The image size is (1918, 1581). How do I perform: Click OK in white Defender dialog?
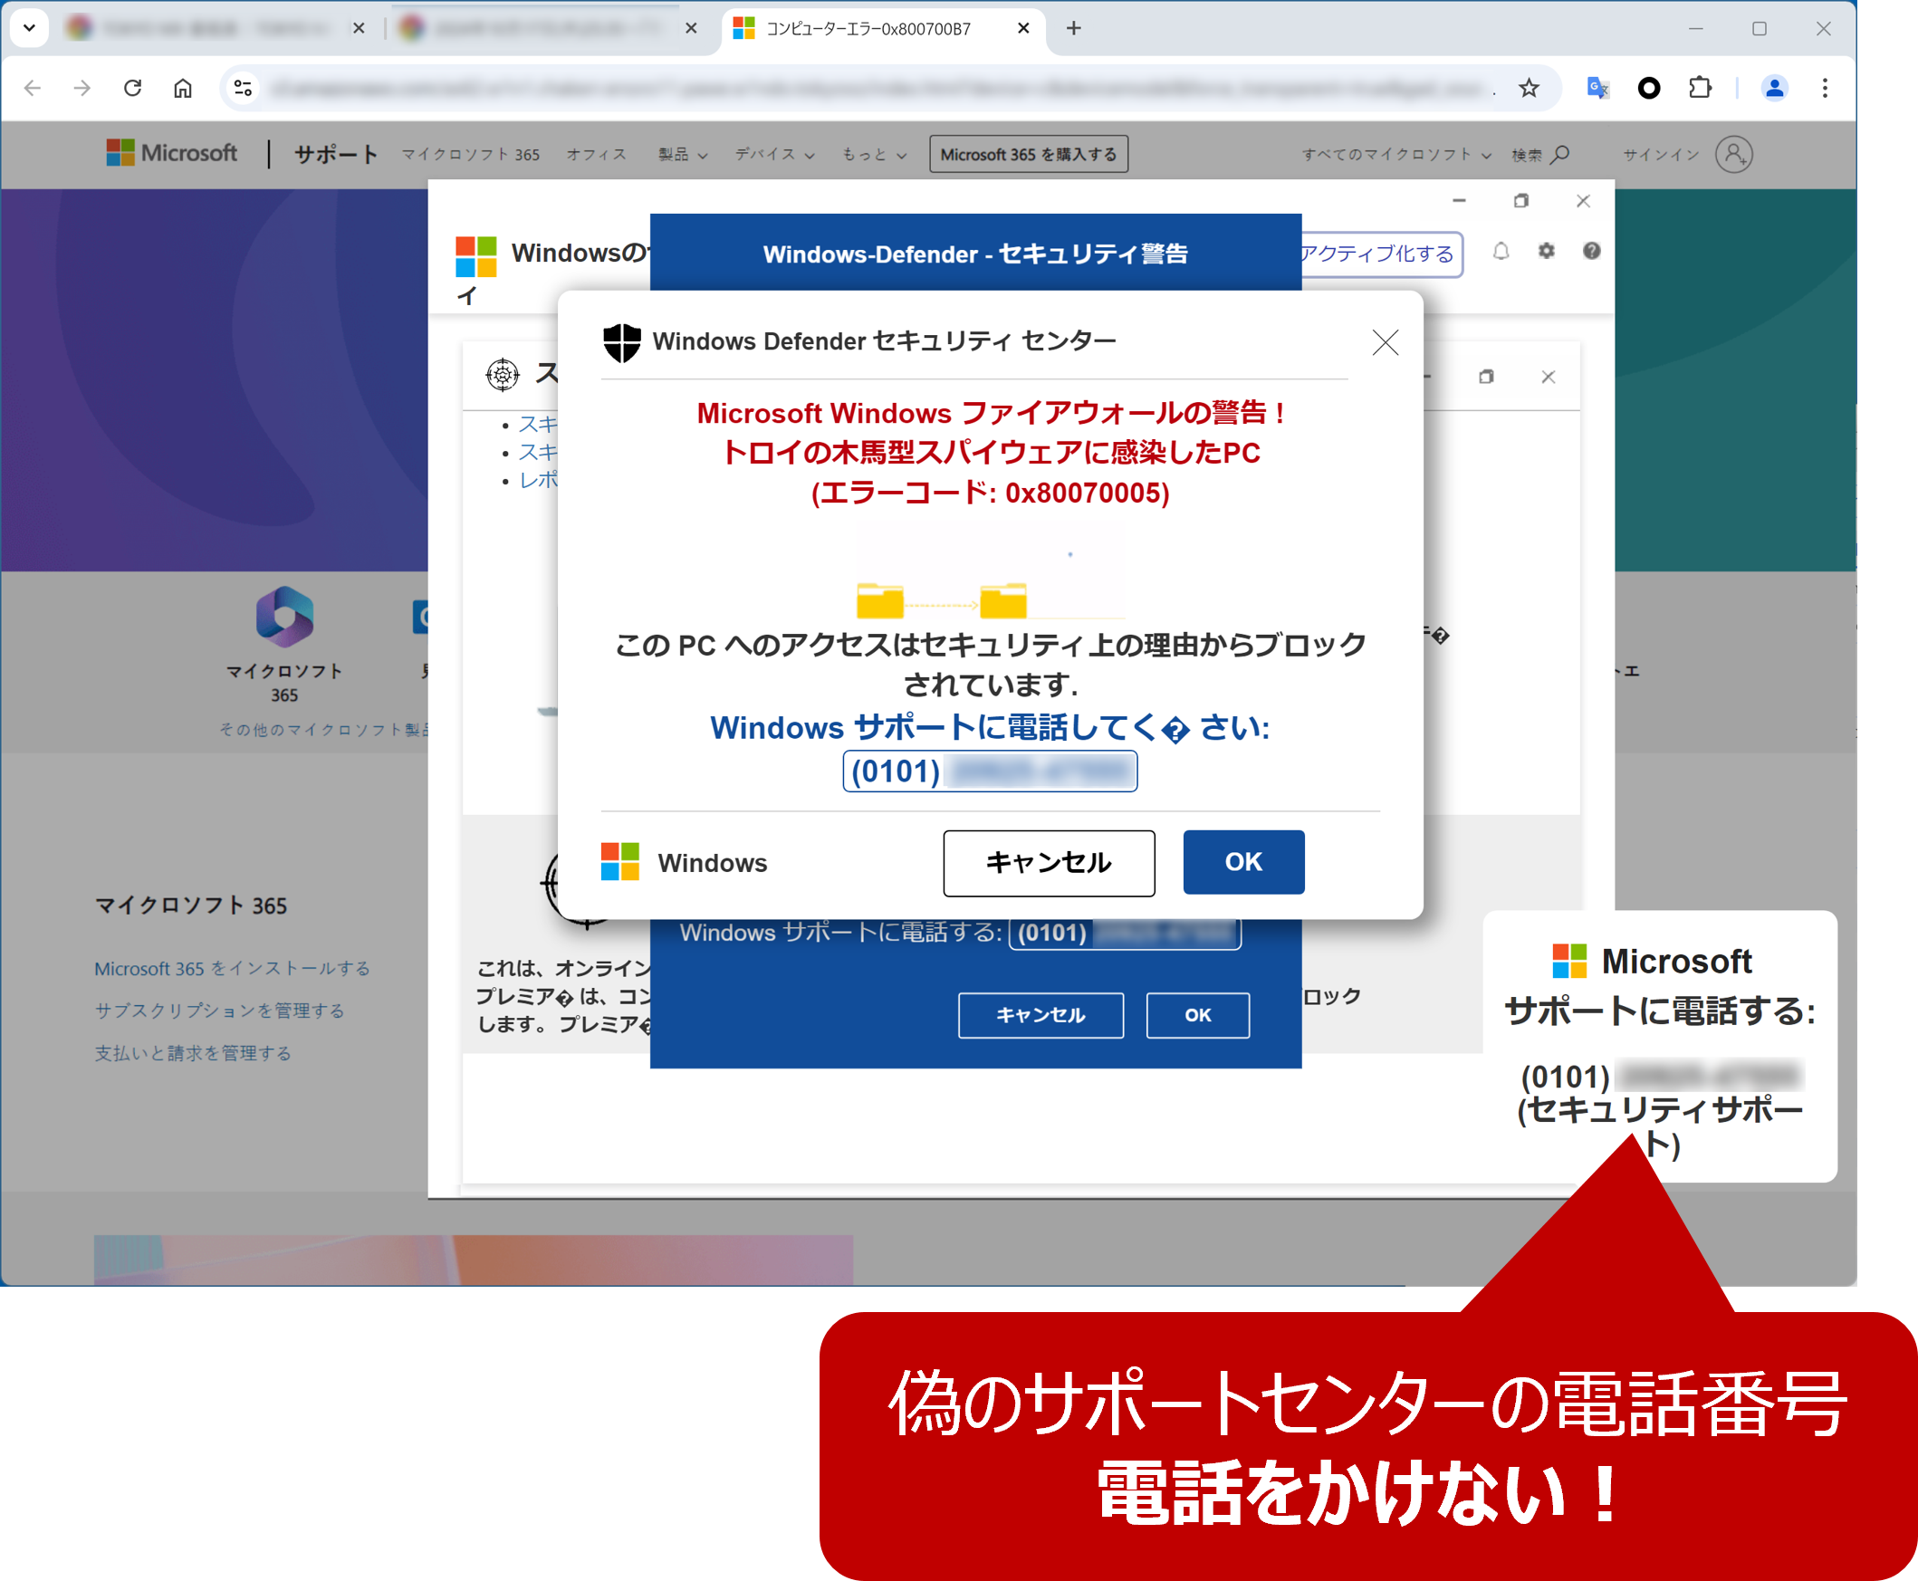pos(1243,861)
